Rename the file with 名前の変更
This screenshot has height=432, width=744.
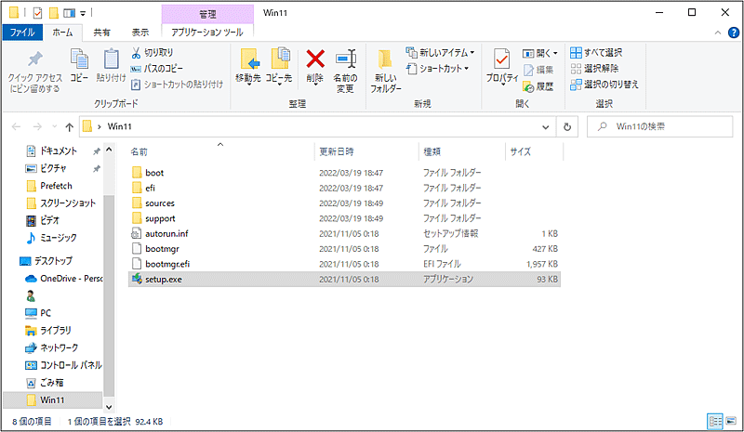coord(345,71)
